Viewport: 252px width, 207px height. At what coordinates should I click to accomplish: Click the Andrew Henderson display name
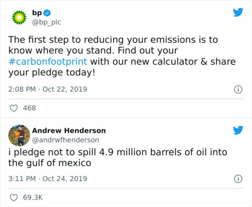(x=69, y=130)
